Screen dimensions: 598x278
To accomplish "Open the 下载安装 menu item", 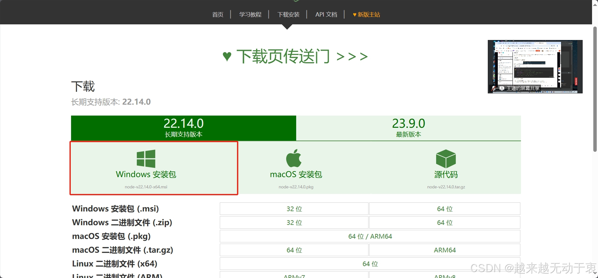I will click(289, 15).
